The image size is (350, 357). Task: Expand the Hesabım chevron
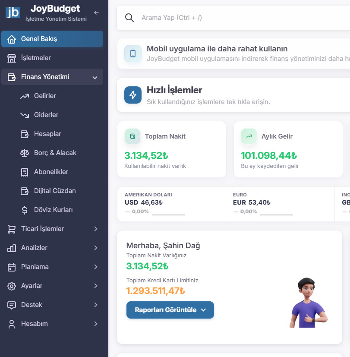pyautogui.click(x=96, y=324)
